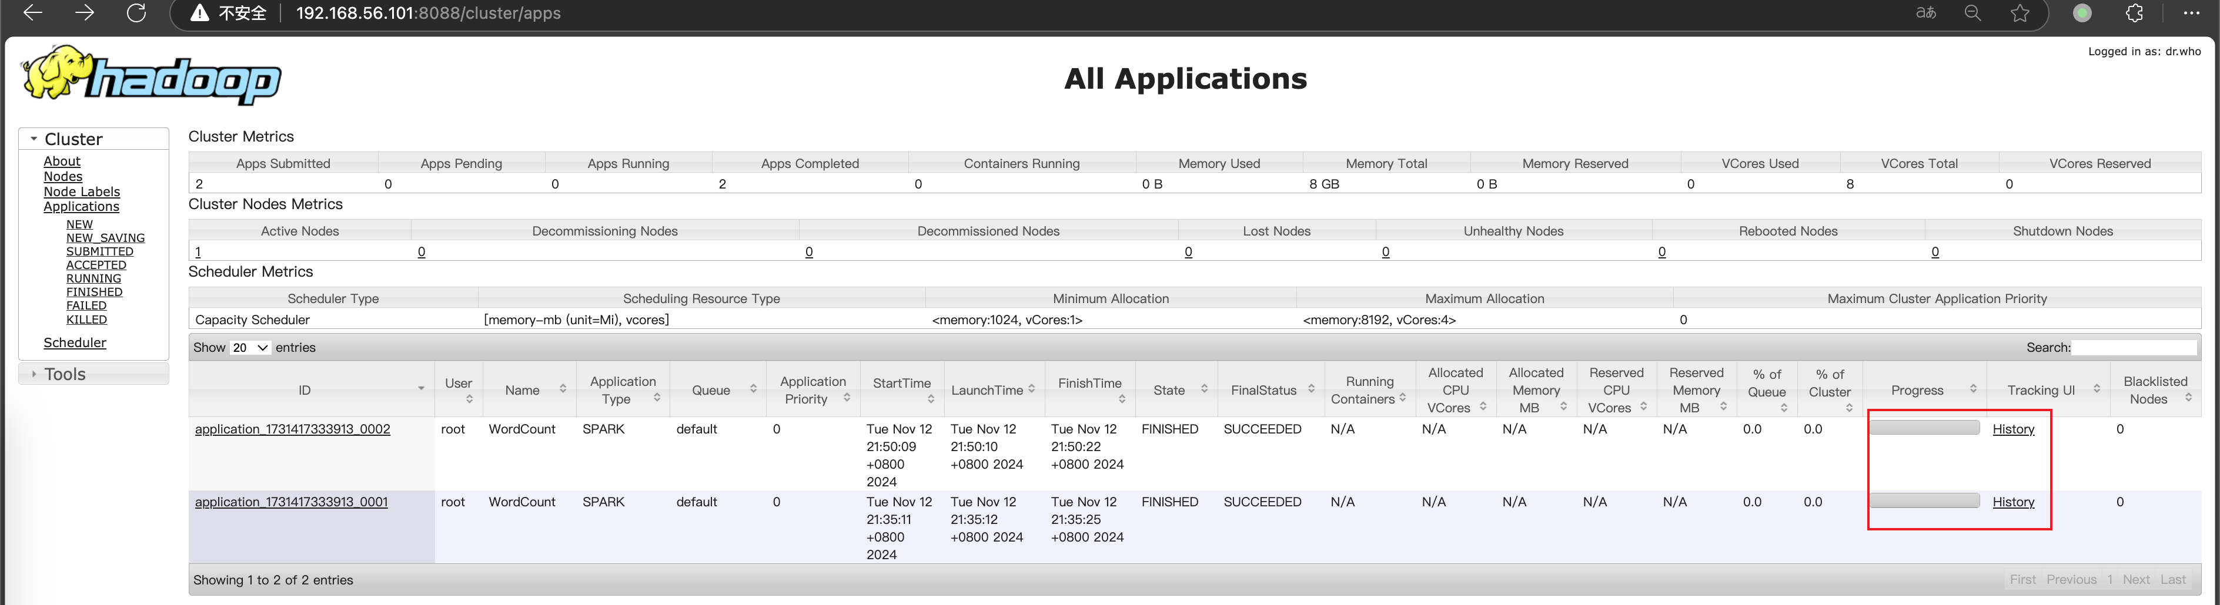Sort by Application Priority column header
This screenshot has width=2220, height=605.
point(814,390)
